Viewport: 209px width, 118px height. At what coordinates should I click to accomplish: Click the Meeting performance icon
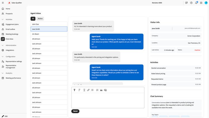(x=3, y=78)
